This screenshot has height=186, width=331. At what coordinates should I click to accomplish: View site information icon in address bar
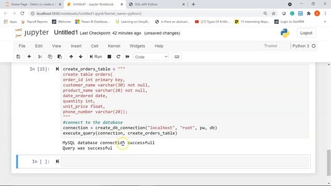33,13
